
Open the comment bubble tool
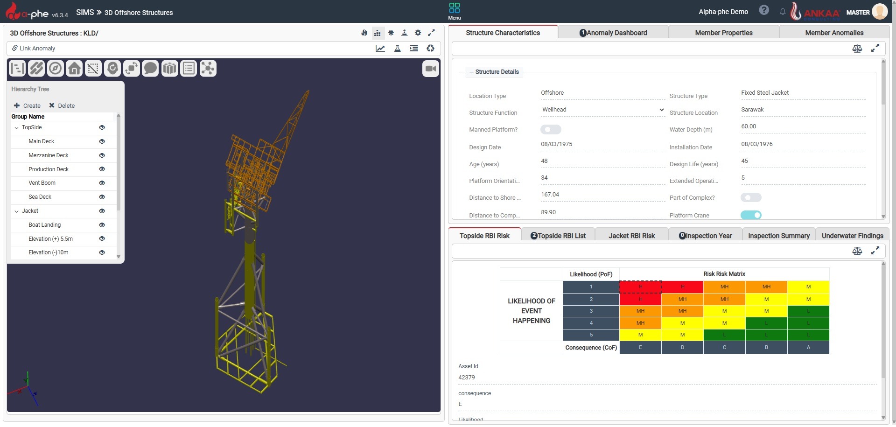[150, 69]
